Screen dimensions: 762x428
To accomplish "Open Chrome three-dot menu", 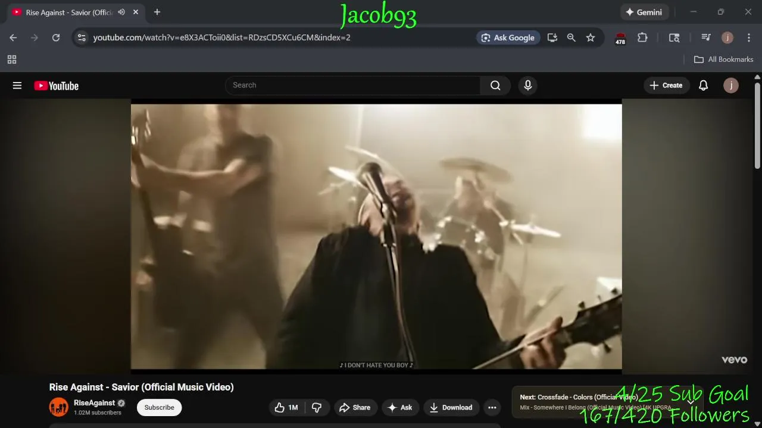I will (x=749, y=37).
